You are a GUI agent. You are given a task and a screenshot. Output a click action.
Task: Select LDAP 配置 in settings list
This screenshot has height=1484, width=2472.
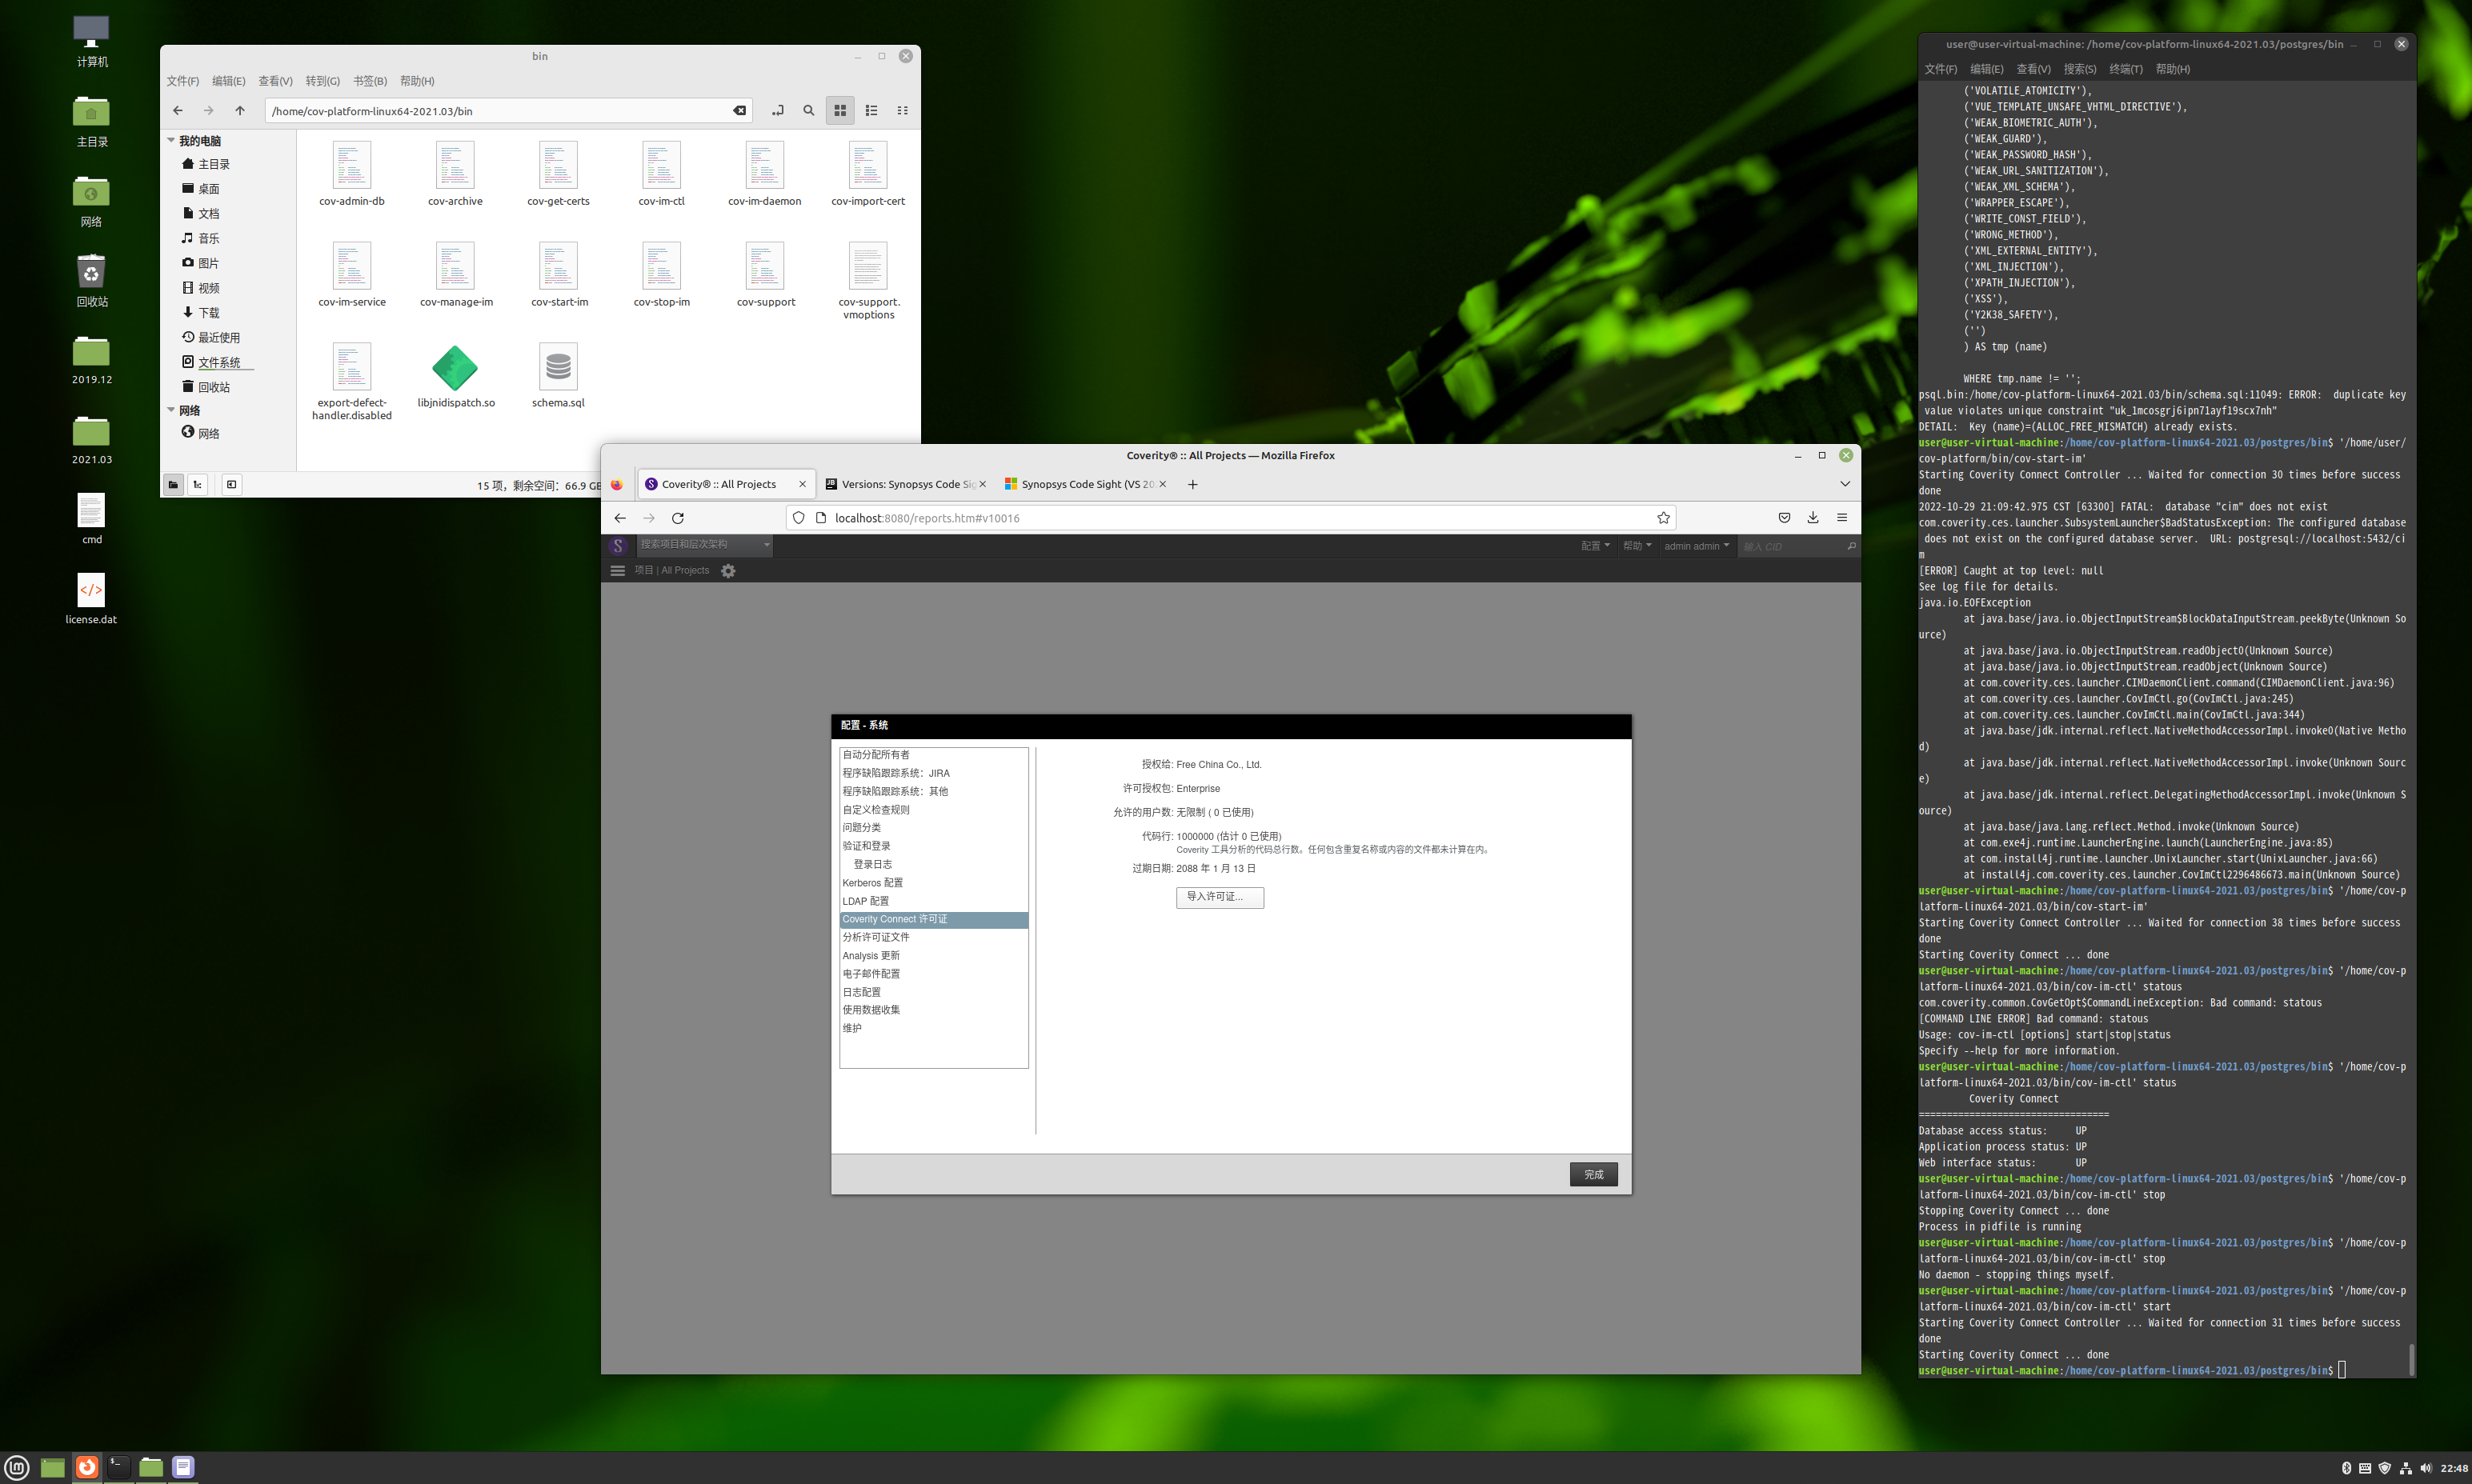click(x=933, y=901)
